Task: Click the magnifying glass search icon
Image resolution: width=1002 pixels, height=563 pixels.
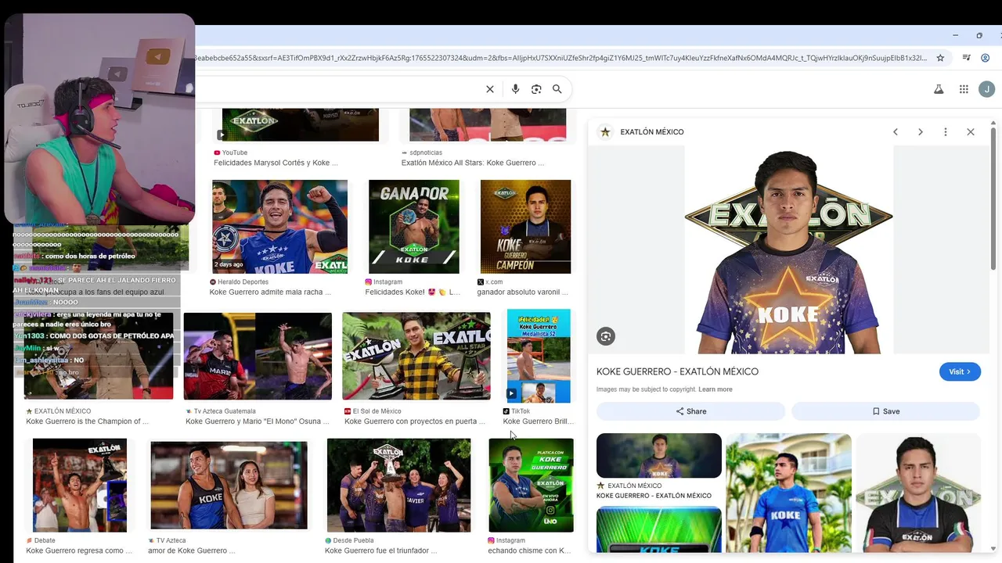Action: click(x=557, y=89)
